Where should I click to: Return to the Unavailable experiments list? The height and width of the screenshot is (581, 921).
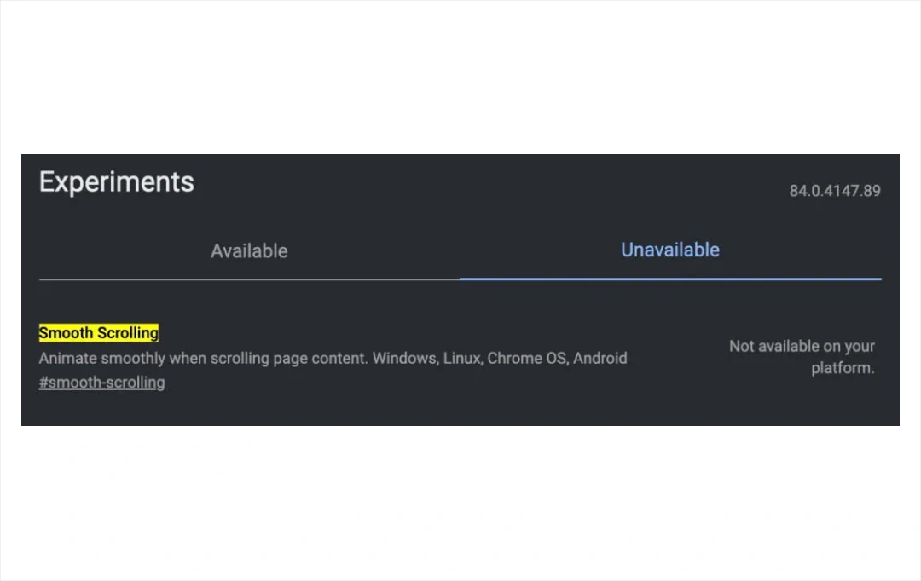tap(670, 250)
